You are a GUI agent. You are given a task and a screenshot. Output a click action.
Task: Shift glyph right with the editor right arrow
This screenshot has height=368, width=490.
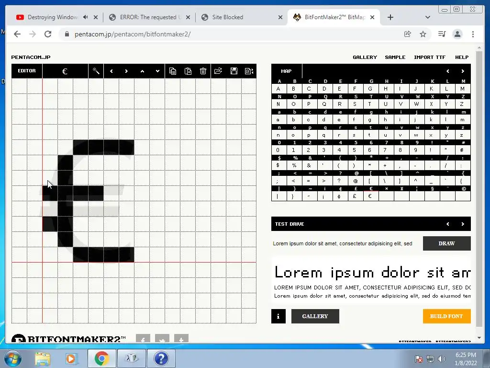(x=126, y=71)
